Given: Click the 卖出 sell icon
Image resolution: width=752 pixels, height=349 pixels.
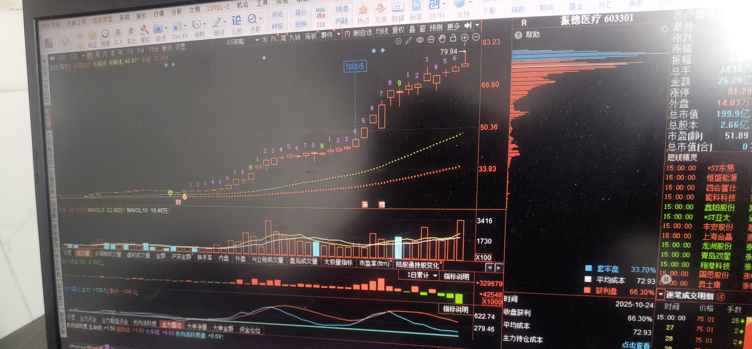Looking at the screenshot, I should click(131, 31).
